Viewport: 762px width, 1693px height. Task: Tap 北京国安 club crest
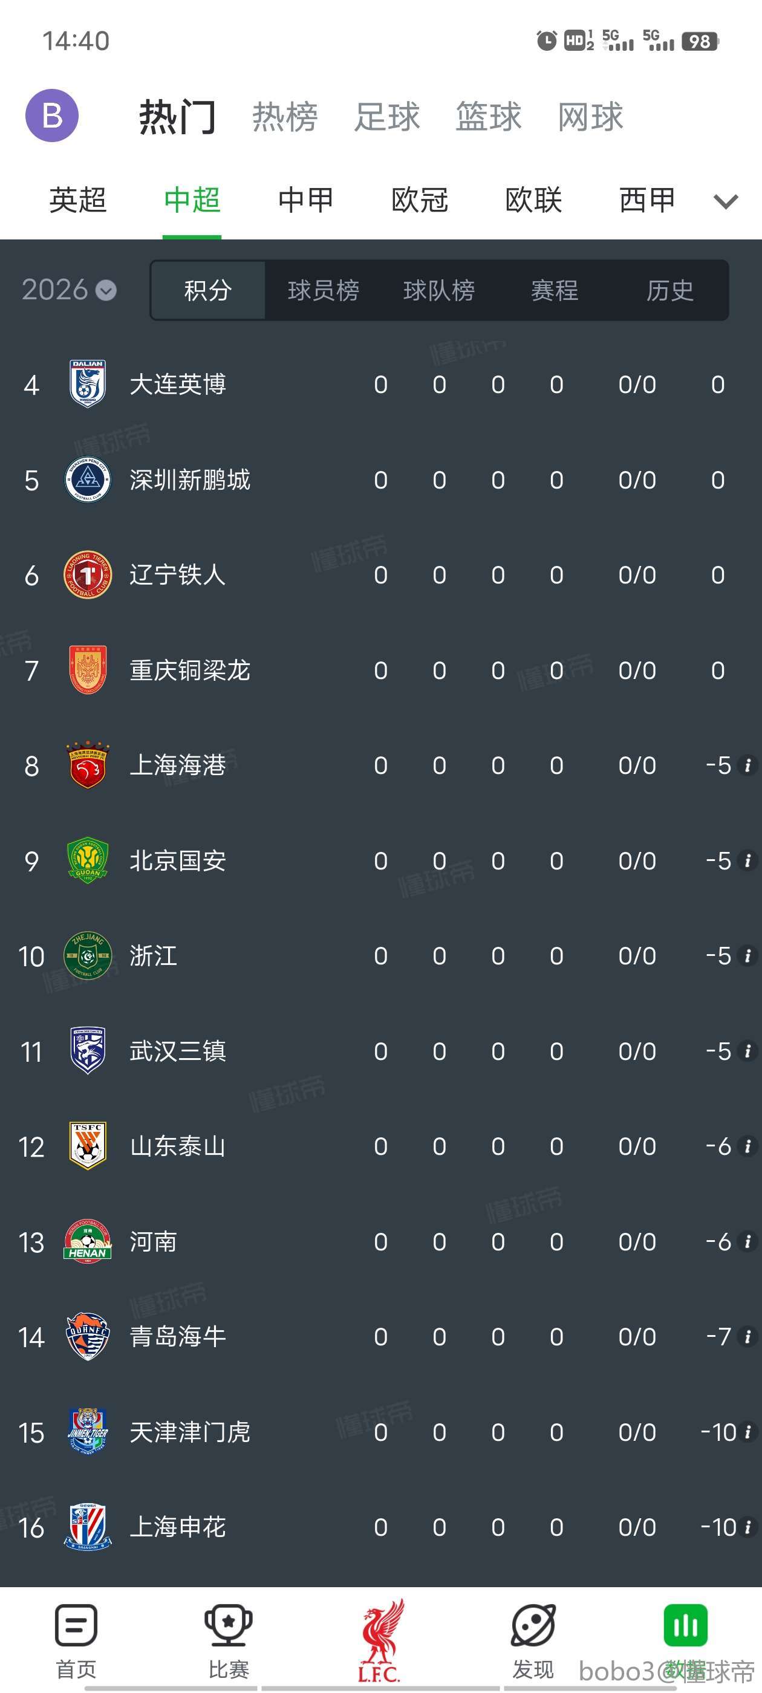[88, 860]
